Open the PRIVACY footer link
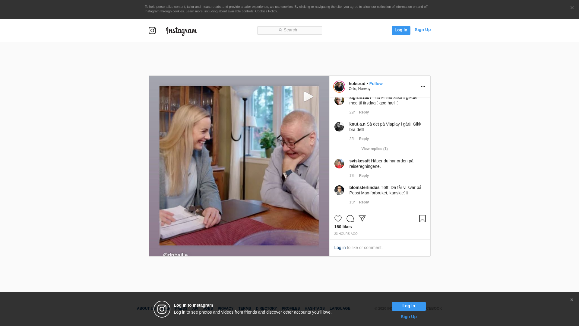 tap(226, 308)
